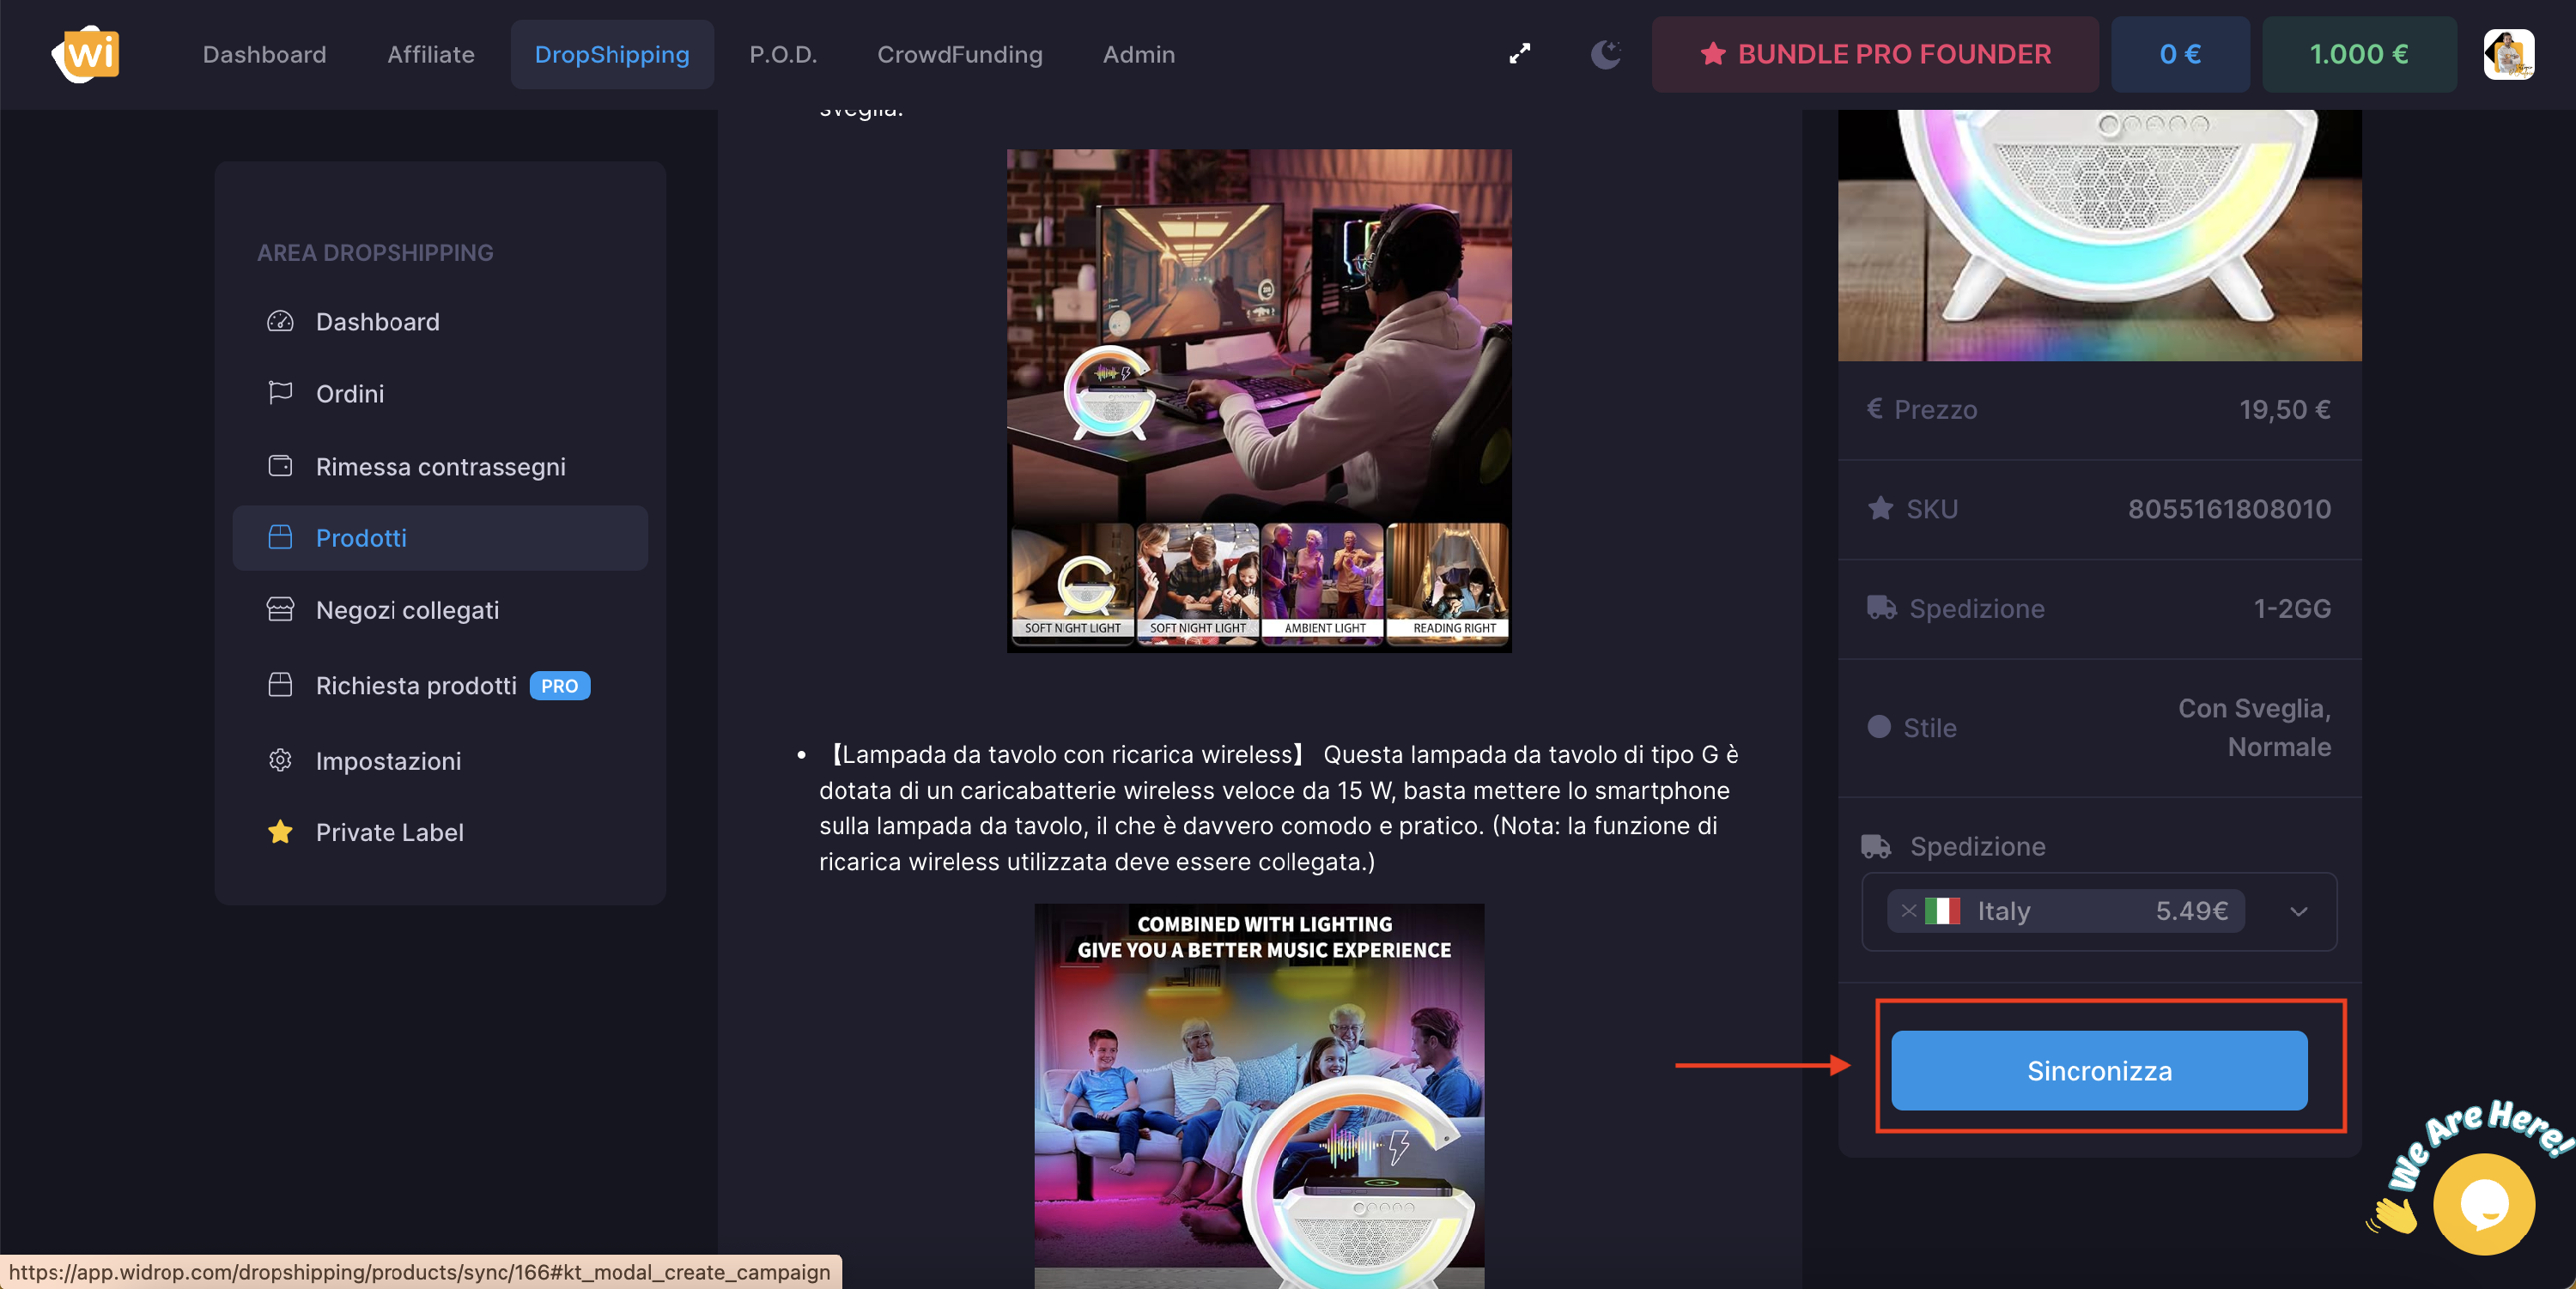Open the user avatar profile menu
This screenshot has width=2576, height=1289.
[x=2507, y=54]
